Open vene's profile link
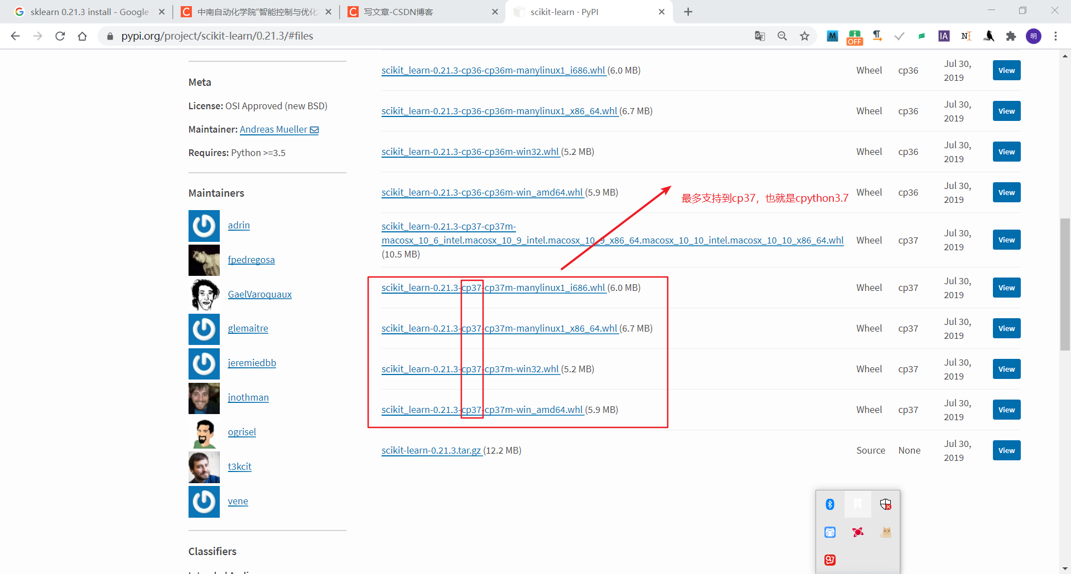 pos(238,501)
